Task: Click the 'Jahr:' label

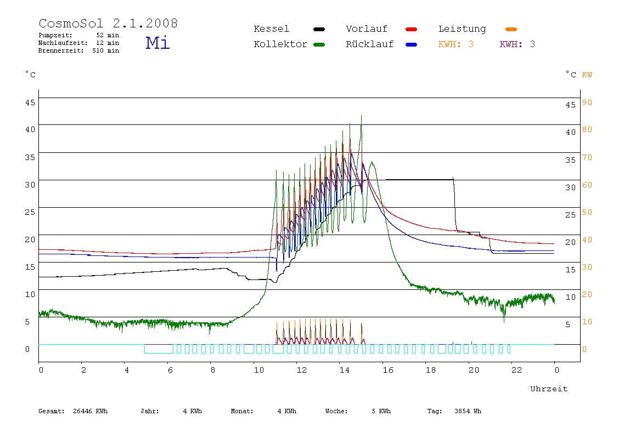Action: pyautogui.click(x=149, y=411)
